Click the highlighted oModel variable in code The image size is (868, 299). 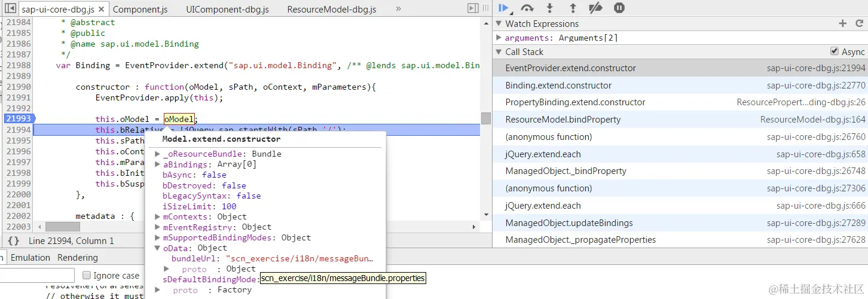tap(179, 119)
